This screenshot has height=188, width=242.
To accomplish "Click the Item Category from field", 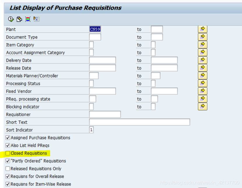I will 91,45.
